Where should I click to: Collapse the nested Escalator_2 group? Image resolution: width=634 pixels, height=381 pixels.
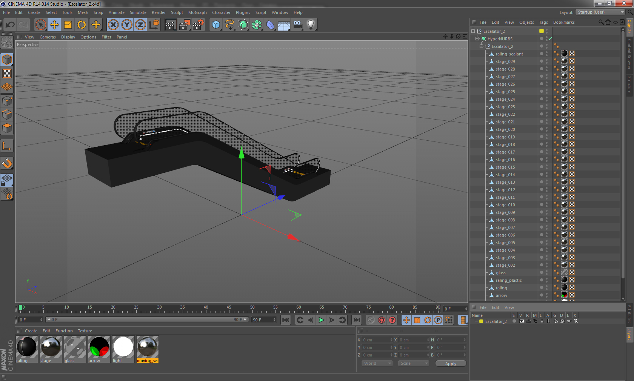(x=482, y=46)
